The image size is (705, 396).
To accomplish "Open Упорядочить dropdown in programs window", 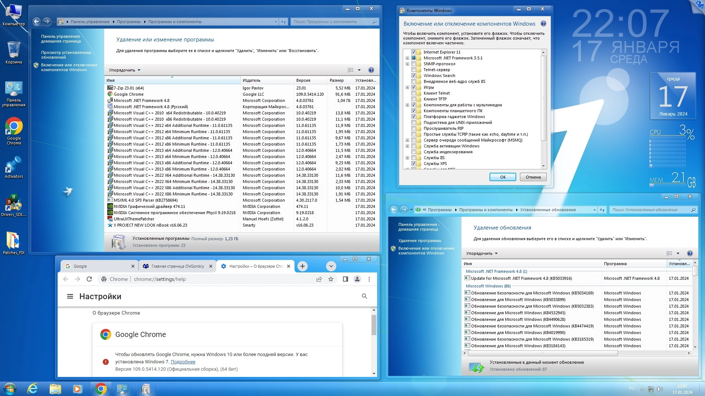I will [124, 70].
